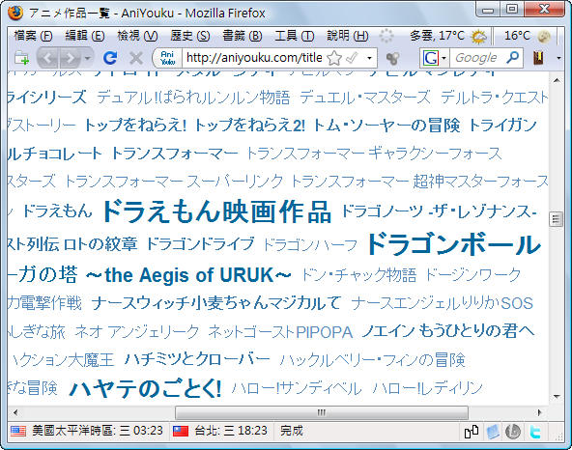The width and height of the screenshot is (572, 450).
Task: Open the 說明 (H) menu
Action: 347,36
